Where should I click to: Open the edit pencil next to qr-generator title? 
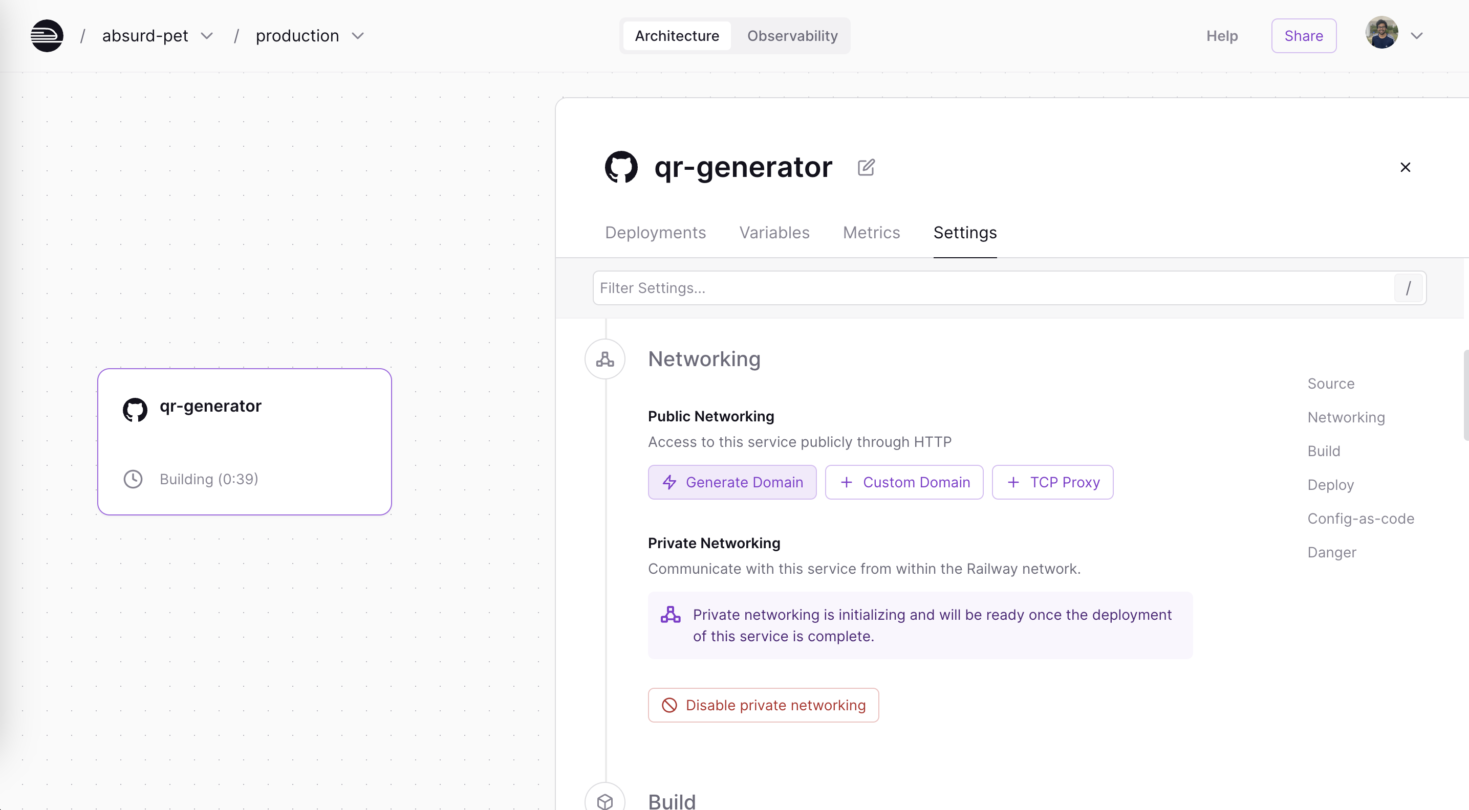866,167
